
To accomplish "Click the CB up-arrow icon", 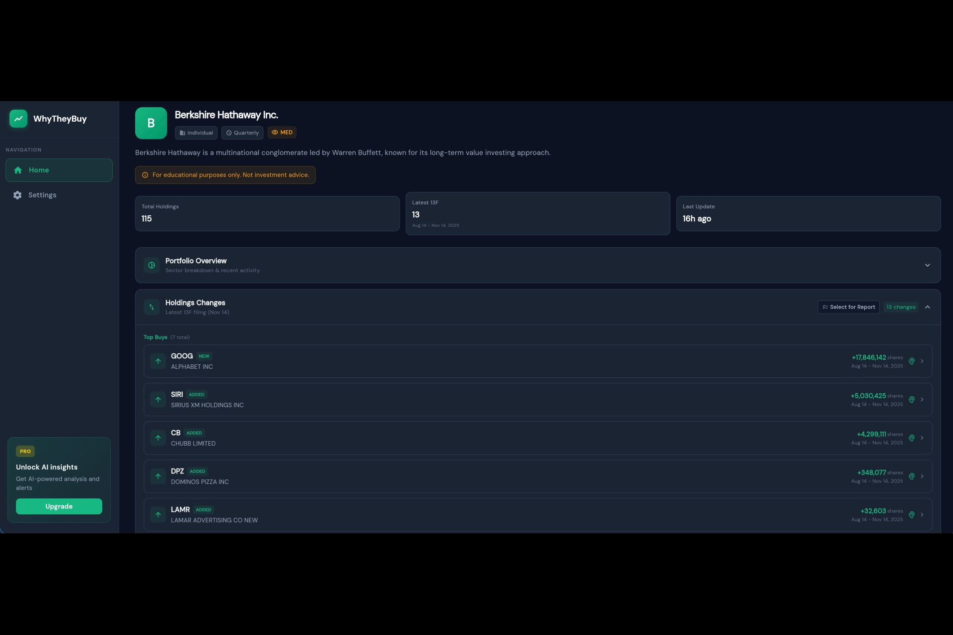I will tap(158, 438).
